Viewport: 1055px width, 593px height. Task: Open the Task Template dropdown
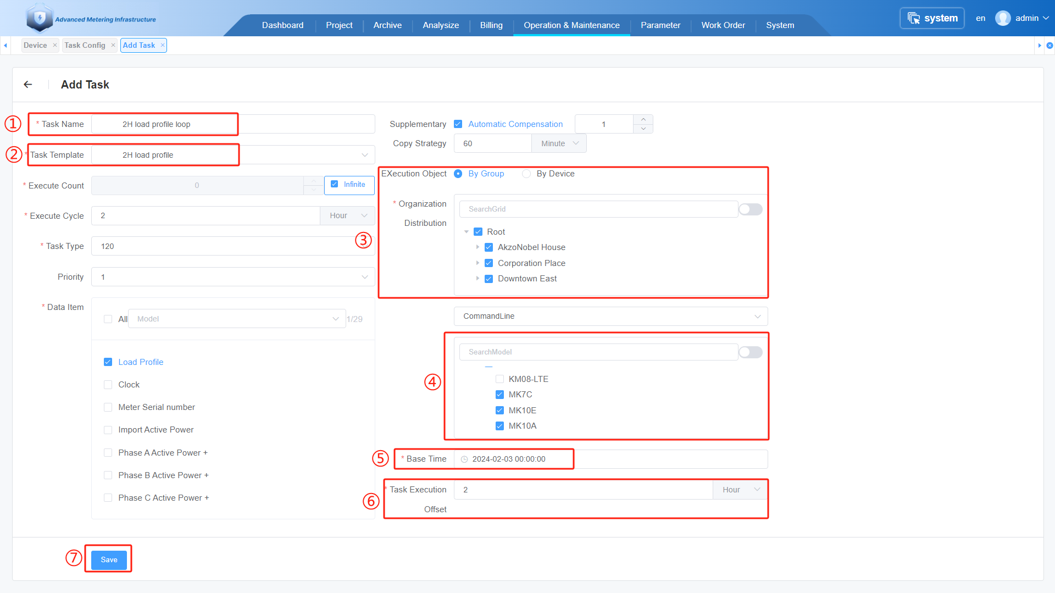(x=233, y=155)
